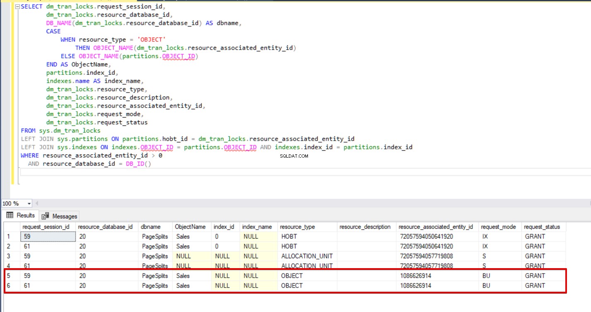This screenshot has height=312, width=591.
Task: Click DB_NAME function in the query
Action: pyautogui.click(x=59, y=23)
